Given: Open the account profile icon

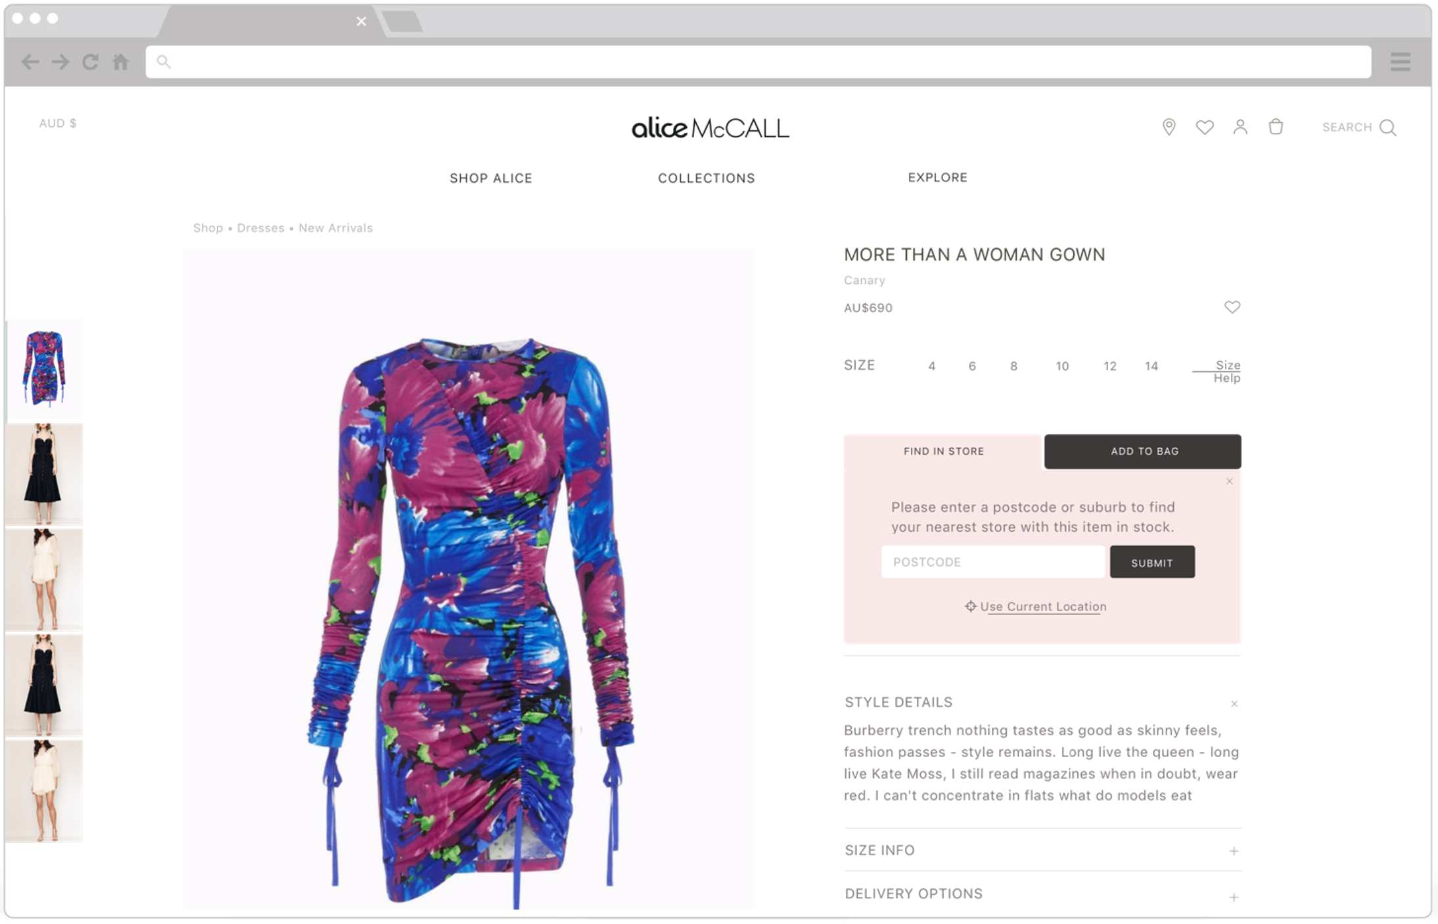Looking at the screenshot, I should click(x=1240, y=127).
